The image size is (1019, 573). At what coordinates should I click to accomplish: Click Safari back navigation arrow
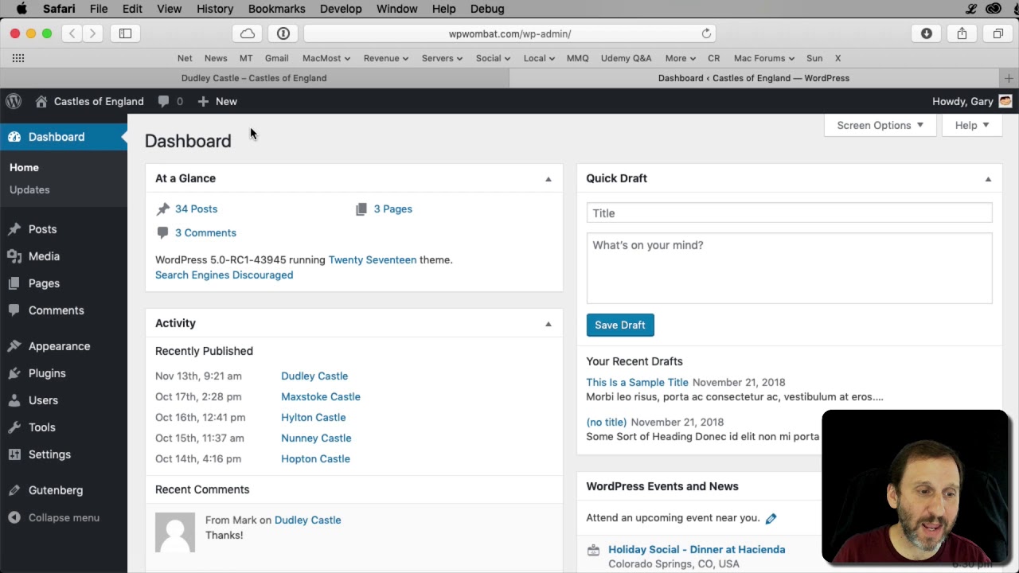72,33
